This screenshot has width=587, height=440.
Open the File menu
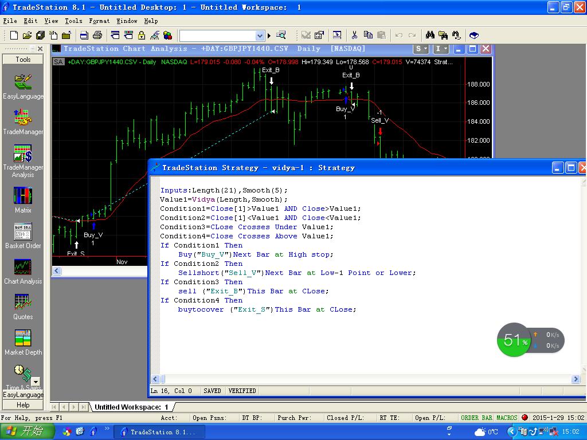(x=10, y=21)
